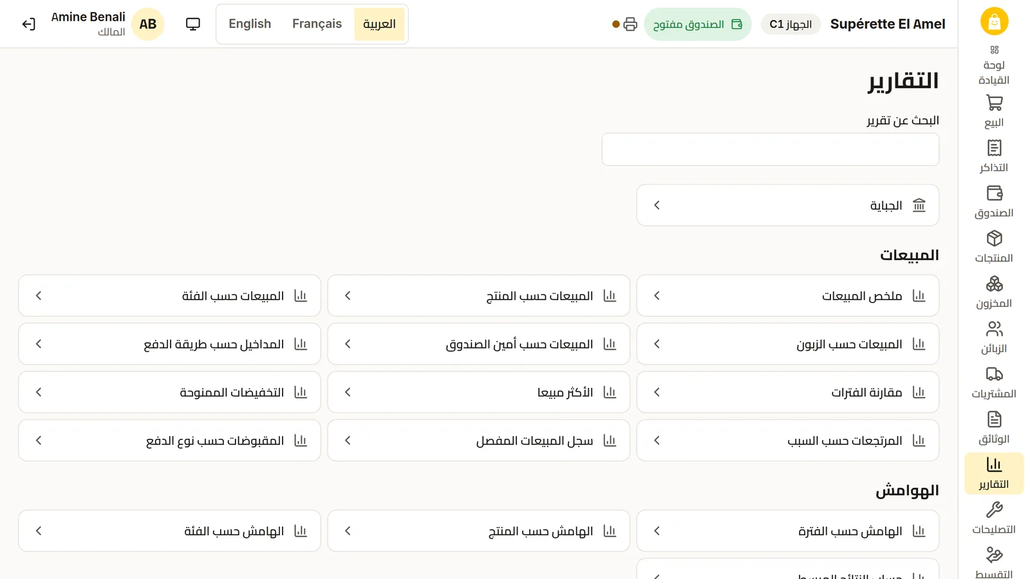Viewport: 1030px width, 579px height.
Task: Open المبيعات حسب الفئة chevron
Action: [x=39, y=296]
